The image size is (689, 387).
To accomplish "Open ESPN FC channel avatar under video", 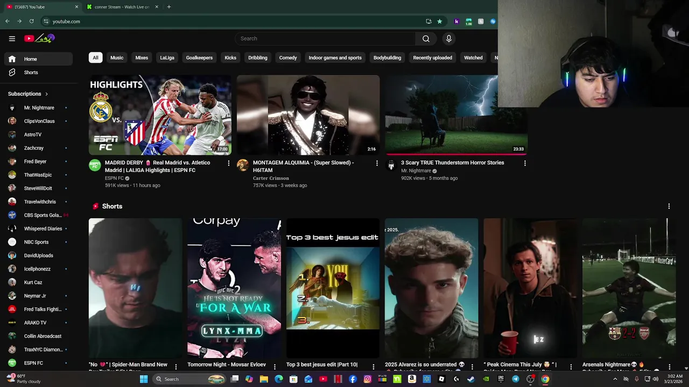I will [95, 165].
